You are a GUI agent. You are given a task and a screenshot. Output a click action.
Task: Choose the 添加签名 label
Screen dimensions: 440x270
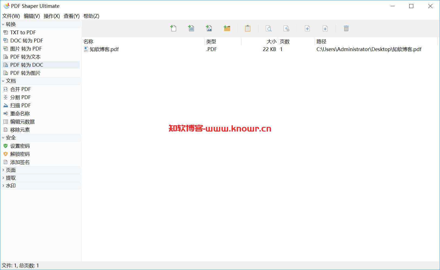click(20, 162)
